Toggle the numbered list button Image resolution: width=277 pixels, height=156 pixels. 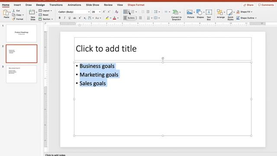[133, 12]
